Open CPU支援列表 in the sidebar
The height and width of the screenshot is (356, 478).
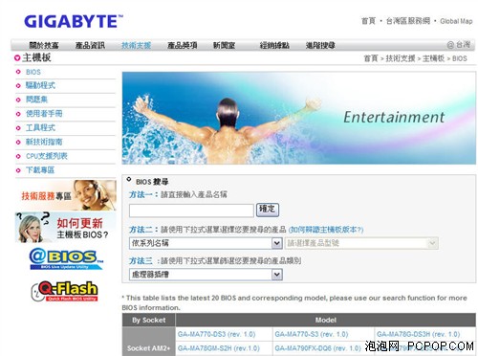(47, 156)
